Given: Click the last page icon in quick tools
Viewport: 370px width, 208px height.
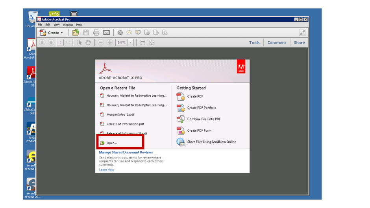Looking at the screenshot, I should point(165,33).
